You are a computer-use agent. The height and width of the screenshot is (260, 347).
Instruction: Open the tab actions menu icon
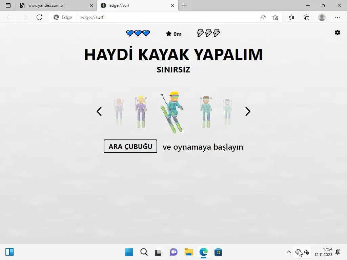pos(8,5)
